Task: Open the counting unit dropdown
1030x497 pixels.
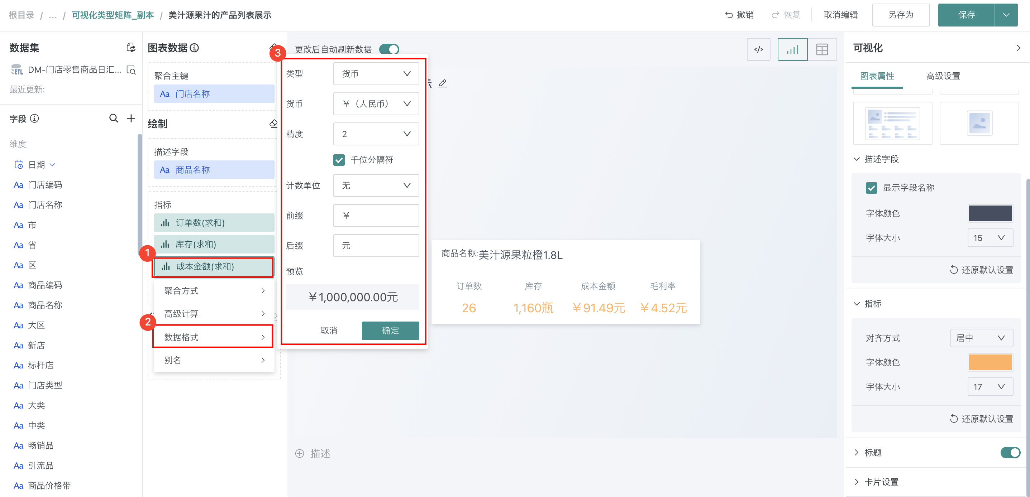Action: coord(376,185)
